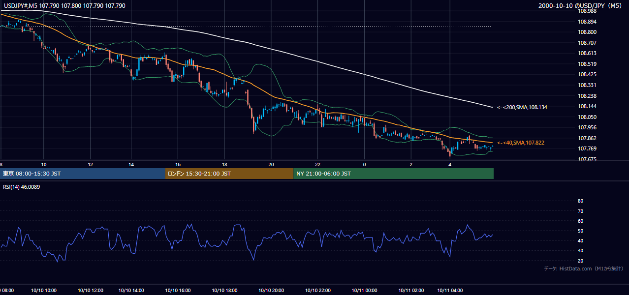
Task: Select the ロンドン 15:30-21:00 JST session bar
Action: [x=229, y=174]
